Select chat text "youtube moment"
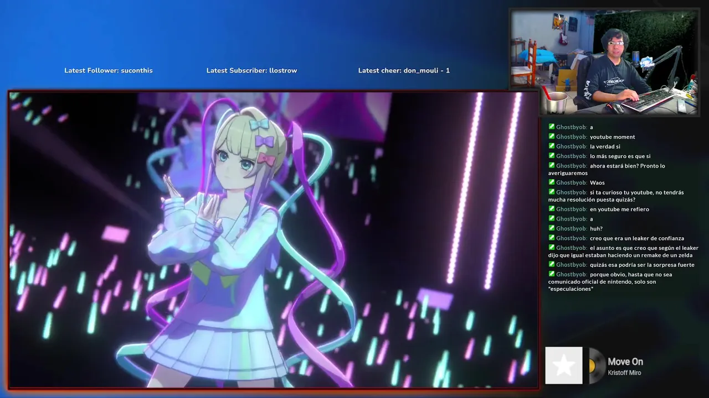This screenshot has height=398, width=709. click(612, 137)
